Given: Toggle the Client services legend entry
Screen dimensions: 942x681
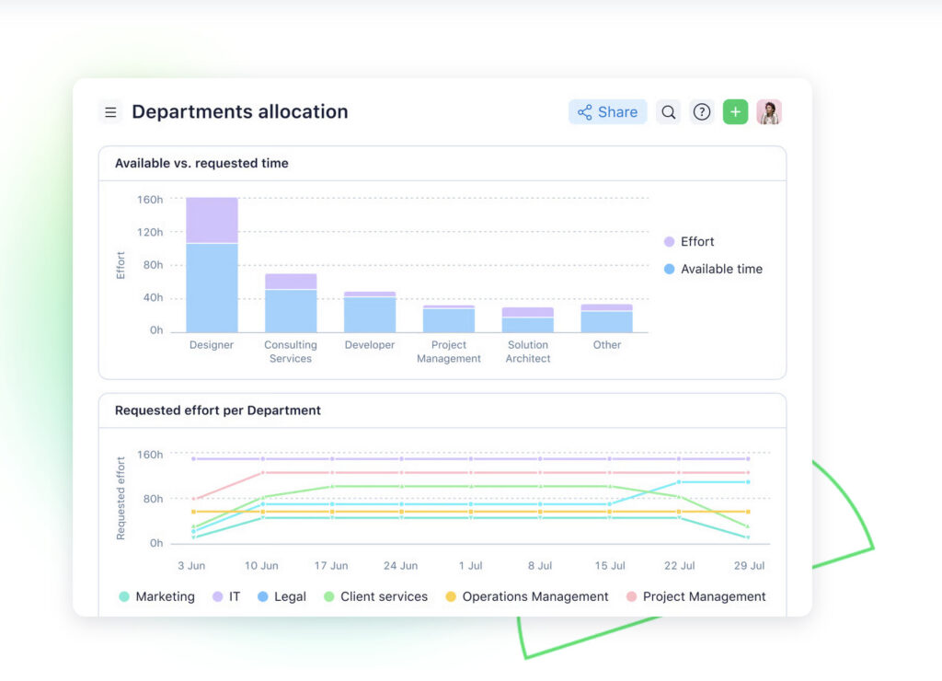Looking at the screenshot, I should [x=375, y=597].
